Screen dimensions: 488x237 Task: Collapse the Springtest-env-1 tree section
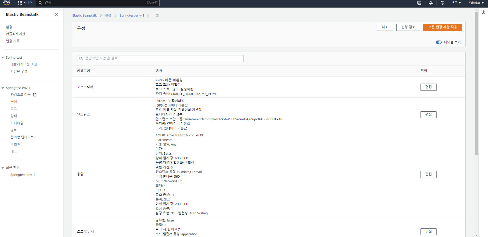point(3,88)
